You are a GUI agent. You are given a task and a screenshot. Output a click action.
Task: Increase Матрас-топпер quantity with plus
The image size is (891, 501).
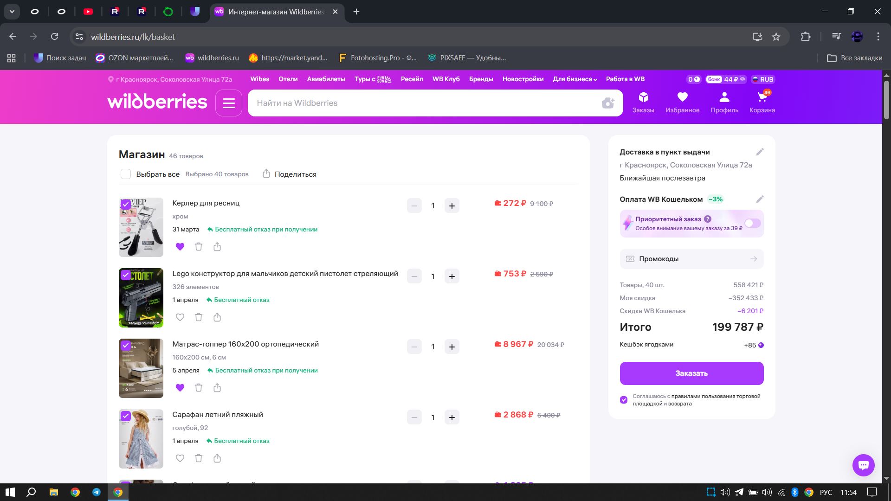[452, 347]
